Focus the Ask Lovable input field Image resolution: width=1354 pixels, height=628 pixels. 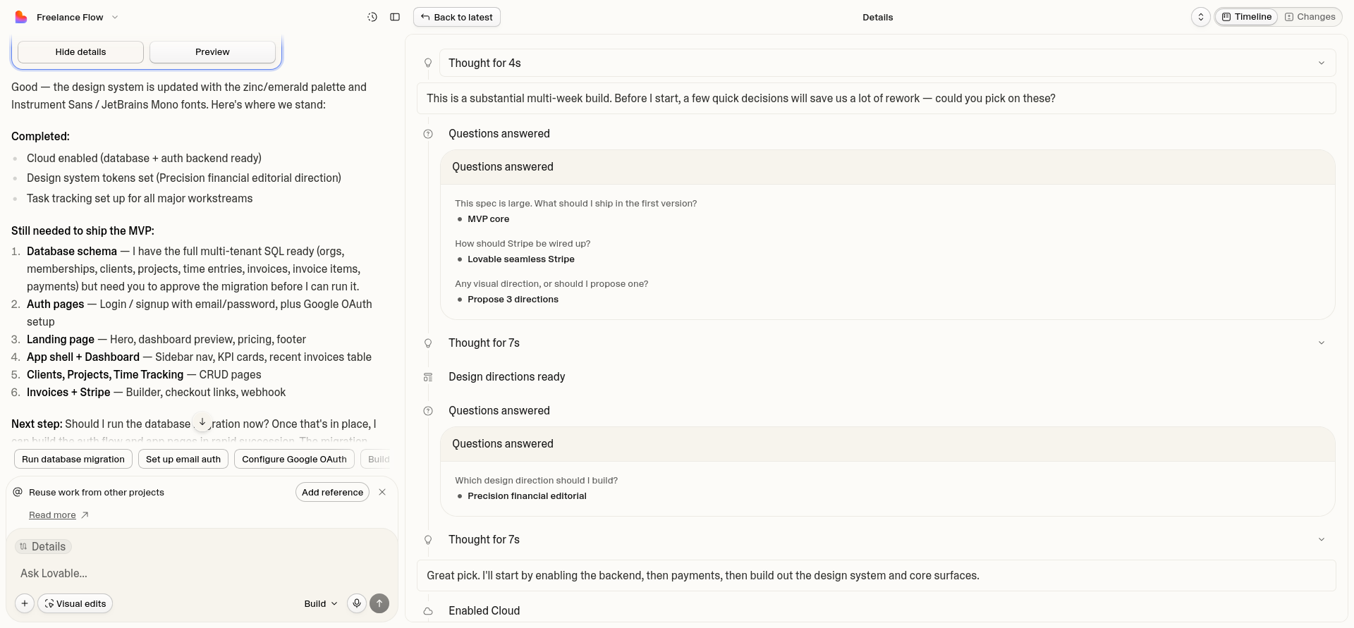(x=202, y=574)
